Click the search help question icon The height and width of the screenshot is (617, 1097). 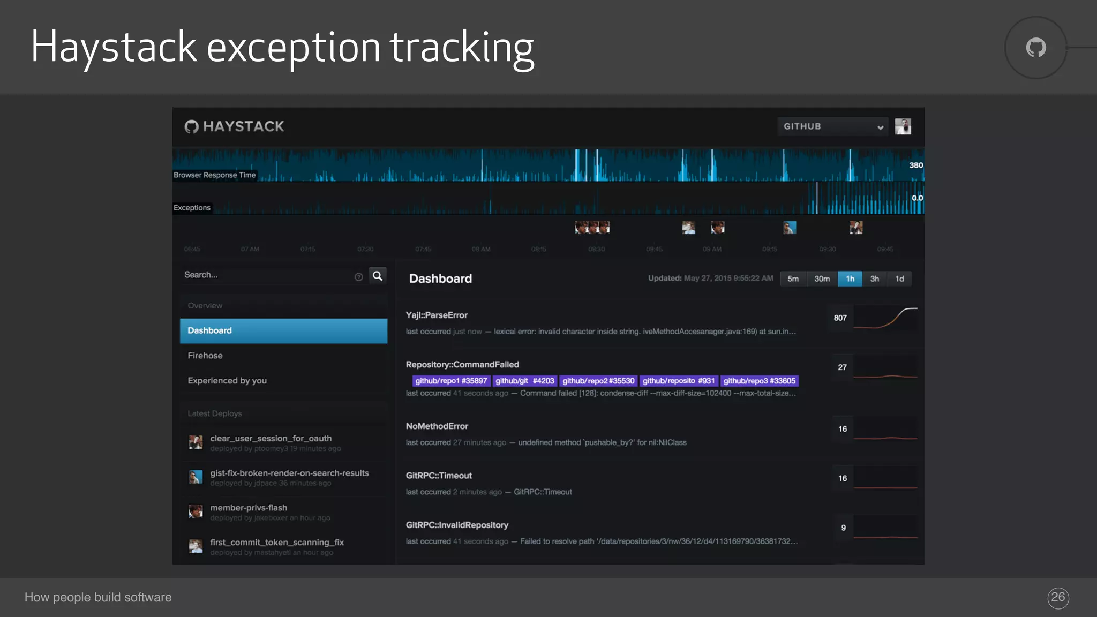(x=358, y=277)
